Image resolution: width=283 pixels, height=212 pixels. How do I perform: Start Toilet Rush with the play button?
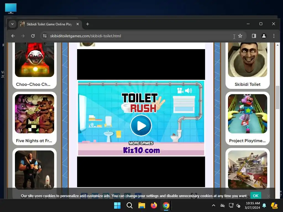(141, 126)
